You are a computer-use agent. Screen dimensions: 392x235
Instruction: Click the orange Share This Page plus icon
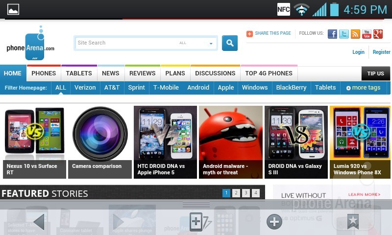pyautogui.click(x=249, y=34)
